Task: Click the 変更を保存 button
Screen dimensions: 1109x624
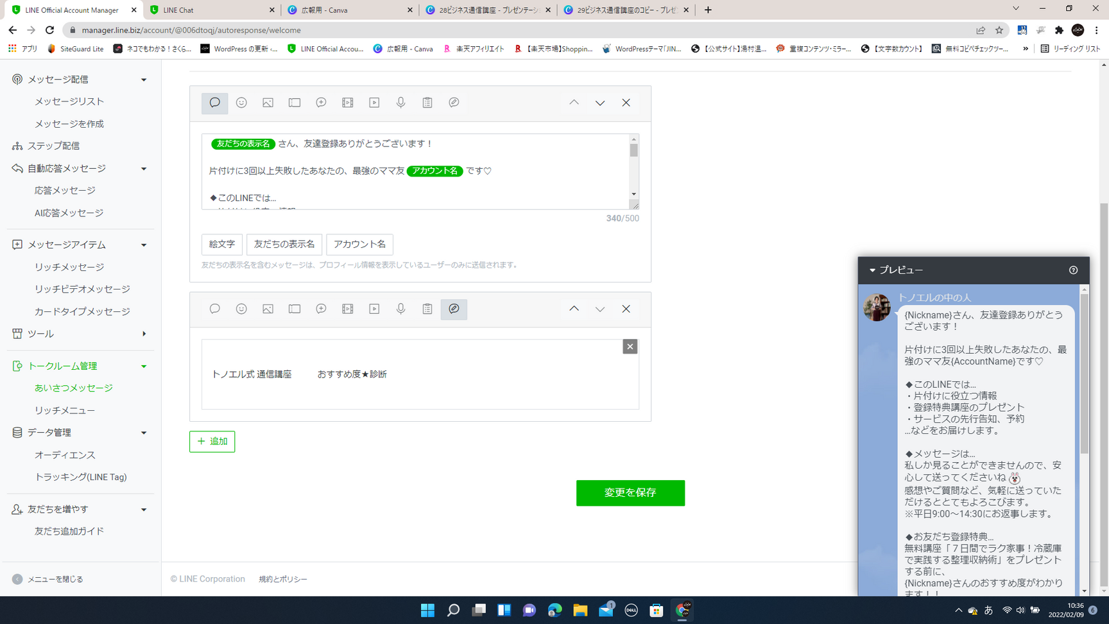Action: click(x=630, y=492)
